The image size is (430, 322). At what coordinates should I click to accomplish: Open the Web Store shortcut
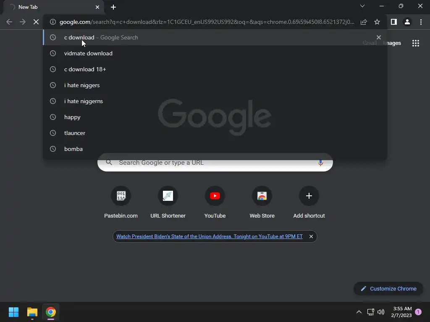coord(262,203)
